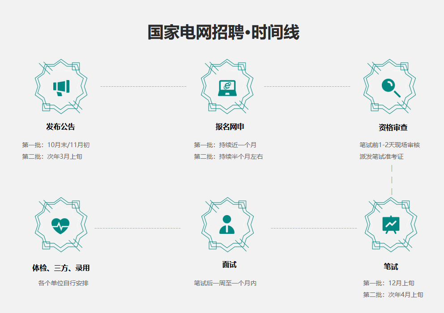Click text 各个单位自行安排

coord(64,283)
